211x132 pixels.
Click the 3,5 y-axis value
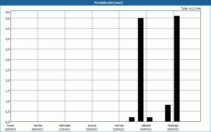(8, 49)
